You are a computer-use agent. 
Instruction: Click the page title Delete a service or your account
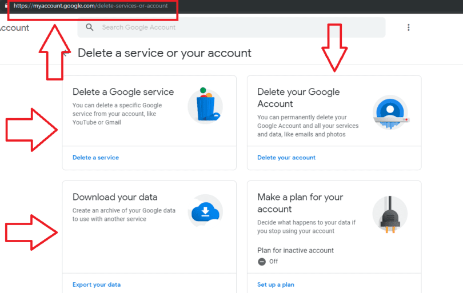click(165, 53)
